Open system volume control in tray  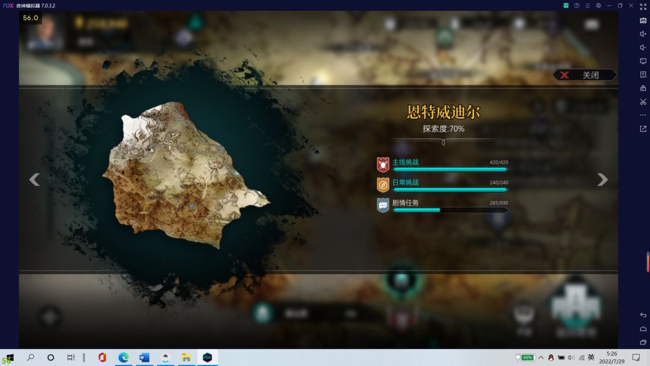571,358
